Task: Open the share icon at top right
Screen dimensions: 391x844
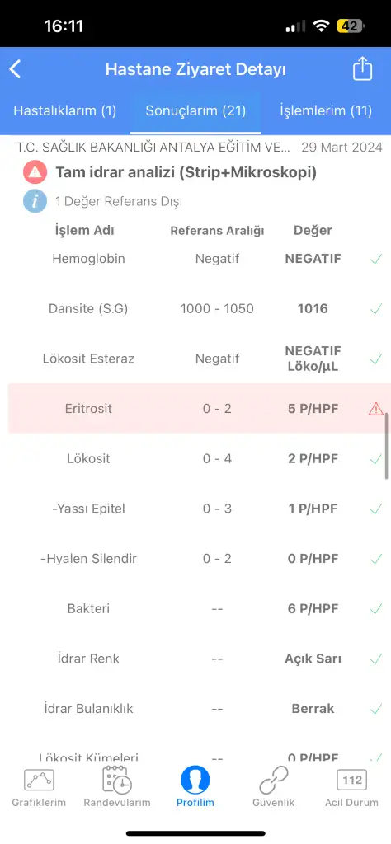Action: (x=362, y=69)
